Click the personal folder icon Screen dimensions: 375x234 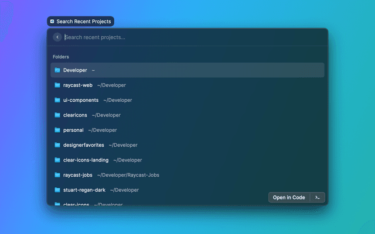pyautogui.click(x=57, y=130)
